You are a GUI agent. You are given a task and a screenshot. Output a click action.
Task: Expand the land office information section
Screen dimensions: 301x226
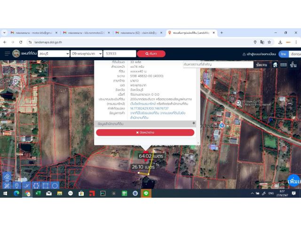coord(193,123)
